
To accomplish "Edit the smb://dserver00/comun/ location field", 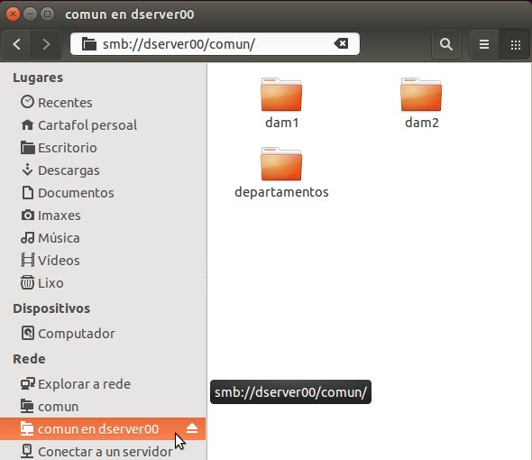I will click(x=215, y=44).
